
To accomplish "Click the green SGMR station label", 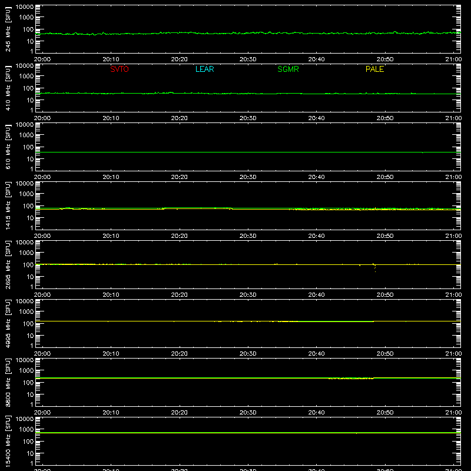I will pyautogui.click(x=288, y=69).
